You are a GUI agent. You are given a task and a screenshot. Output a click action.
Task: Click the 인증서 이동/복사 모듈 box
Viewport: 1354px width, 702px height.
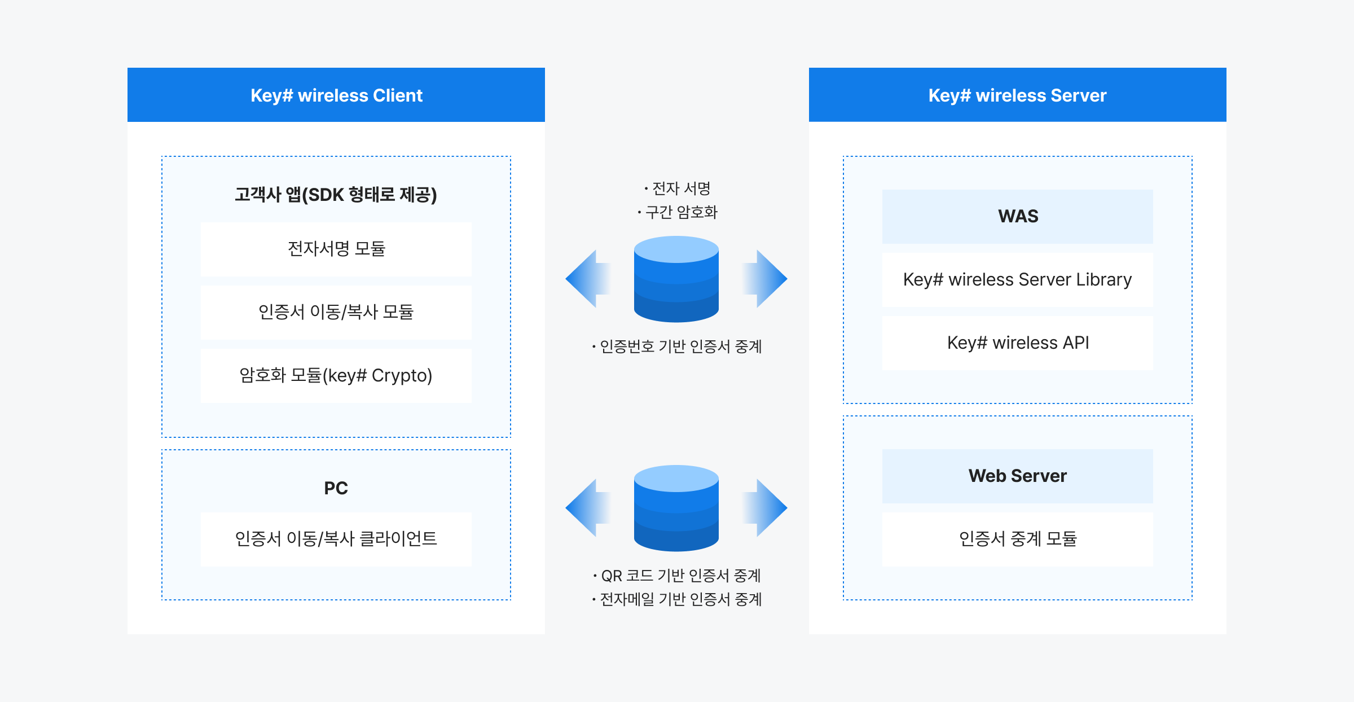pos(336,312)
